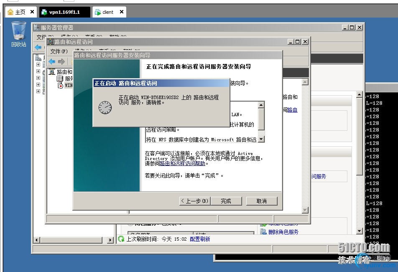398x272 pixels.
Task: Click the 删除角色服务 link
Action: click(x=283, y=231)
